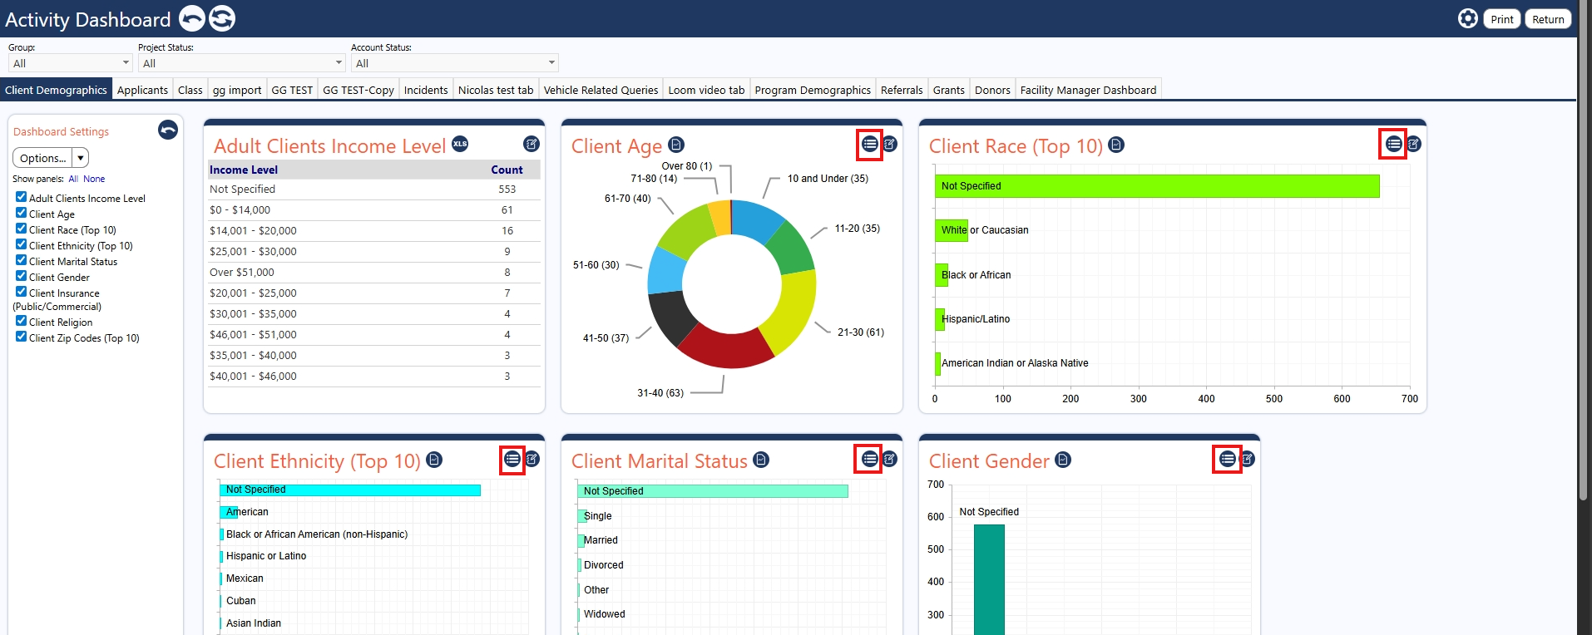The height and width of the screenshot is (635, 1592).
Task: Open the Program Demographics tab
Action: coord(813,90)
